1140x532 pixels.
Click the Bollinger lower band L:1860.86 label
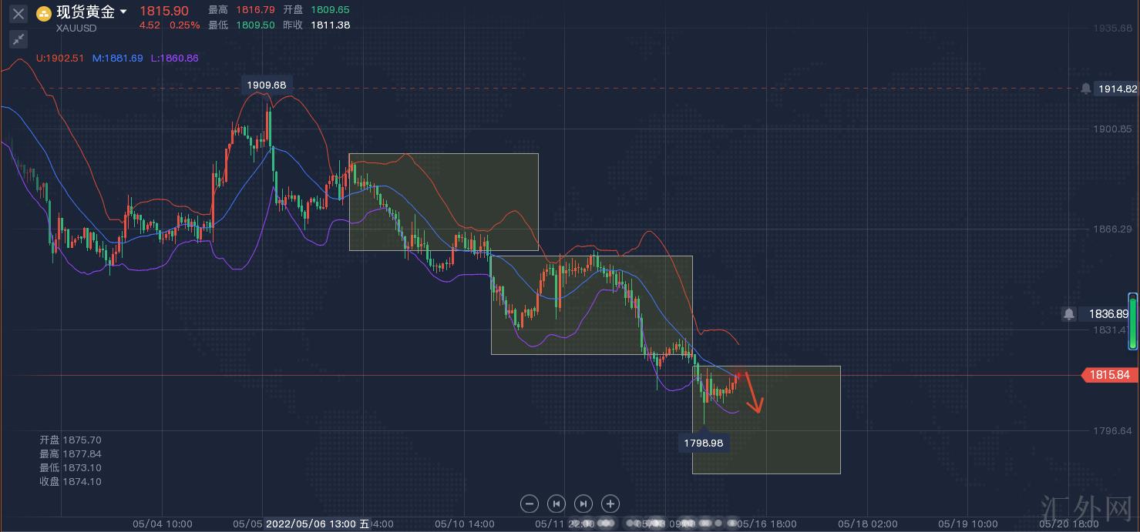(174, 58)
